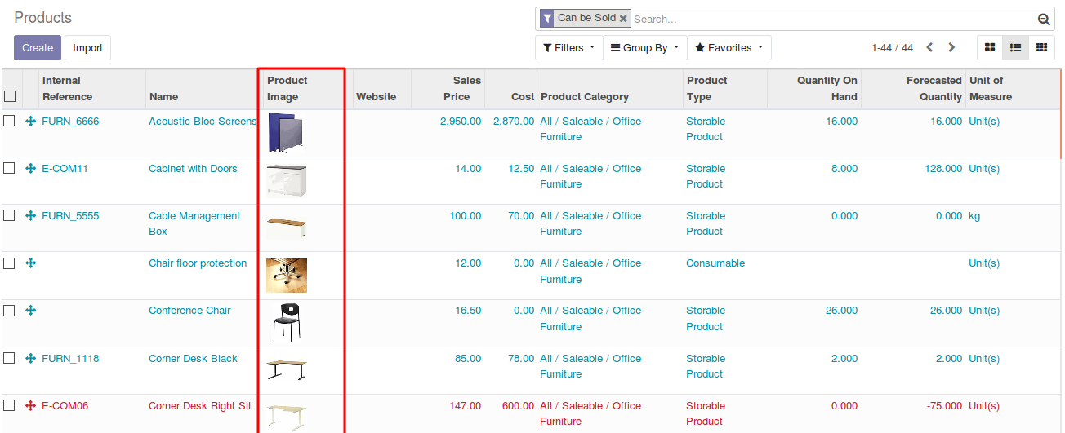Image resolution: width=1065 pixels, height=433 pixels.
Task: Remove the Can be Sold filter
Action: (623, 18)
